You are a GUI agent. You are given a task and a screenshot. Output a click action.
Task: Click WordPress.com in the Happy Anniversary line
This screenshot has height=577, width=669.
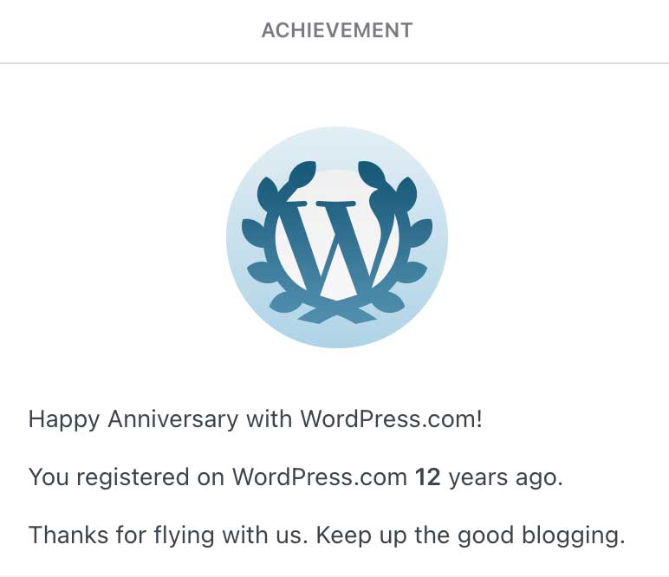(x=390, y=419)
